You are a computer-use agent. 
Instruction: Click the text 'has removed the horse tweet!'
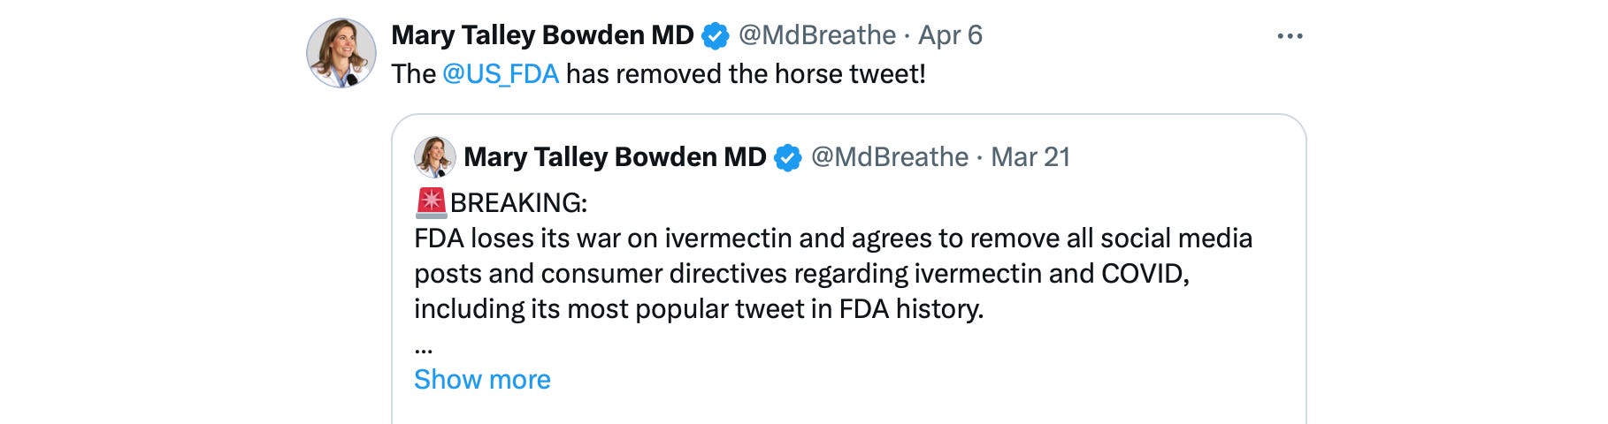point(746,74)
